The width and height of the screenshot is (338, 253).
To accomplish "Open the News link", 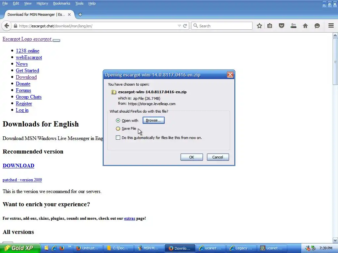I will tap(22, 64).
